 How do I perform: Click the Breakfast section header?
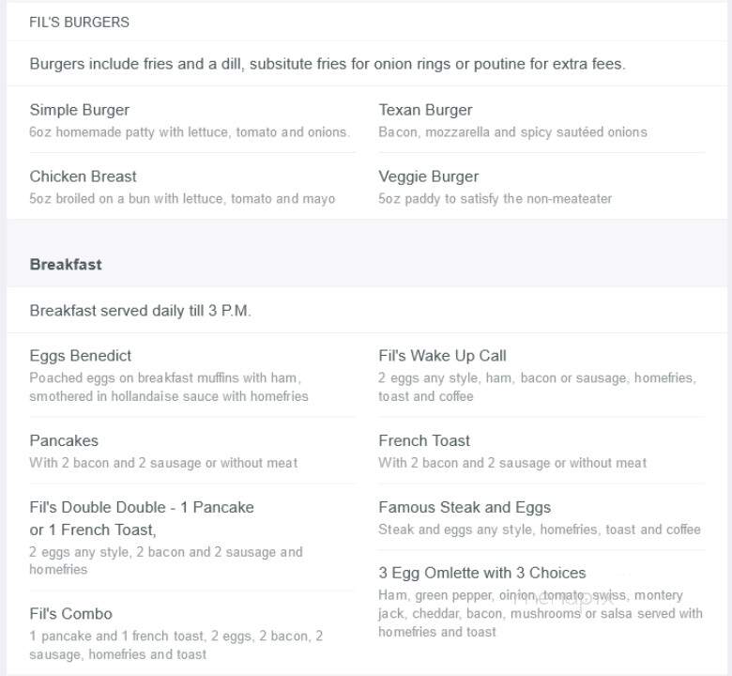(66, 265)
